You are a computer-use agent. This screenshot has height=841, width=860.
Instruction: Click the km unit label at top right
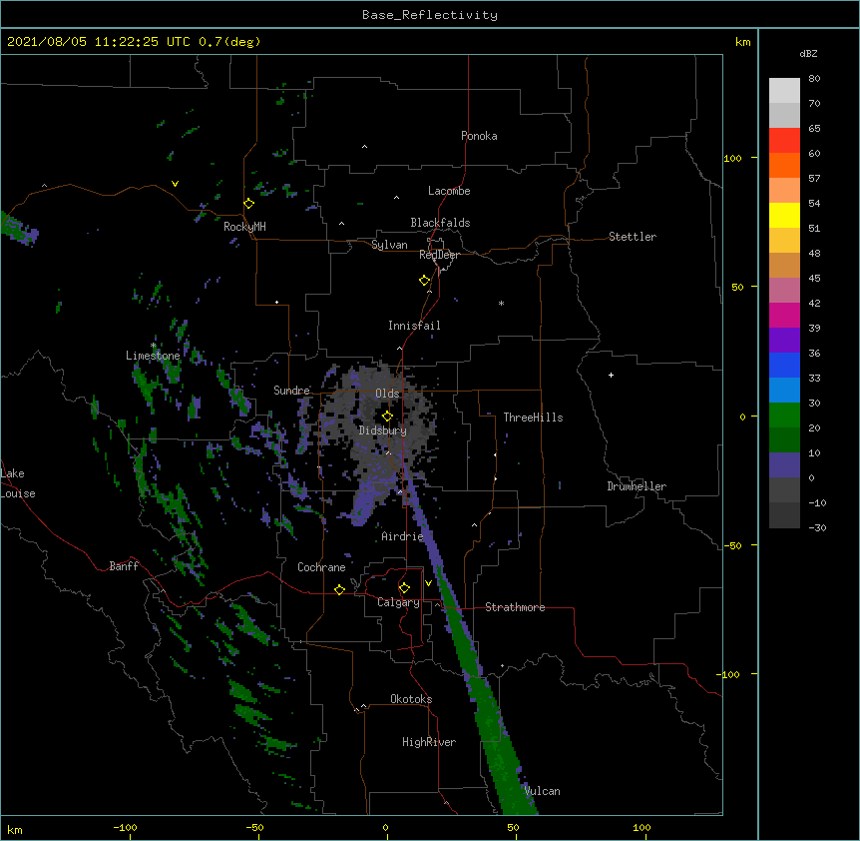pos(743,42)
